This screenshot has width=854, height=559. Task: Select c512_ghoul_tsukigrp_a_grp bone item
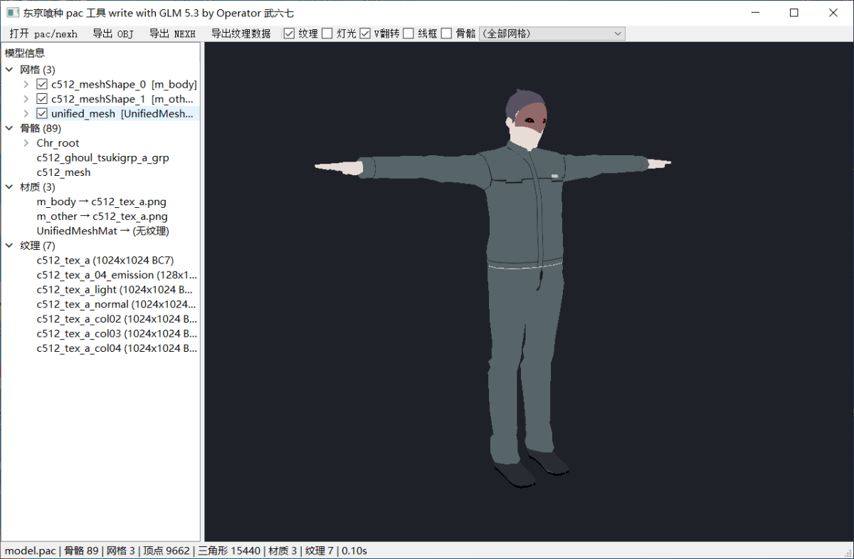102,157
